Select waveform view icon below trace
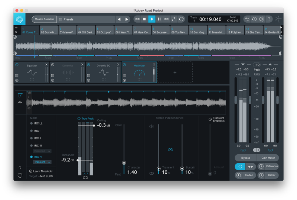Screen dimensions: 297x200 [x=20, y=102]
